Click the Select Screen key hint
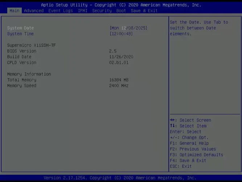The width and height of the screenshot is (242, 182). [190, 120]
